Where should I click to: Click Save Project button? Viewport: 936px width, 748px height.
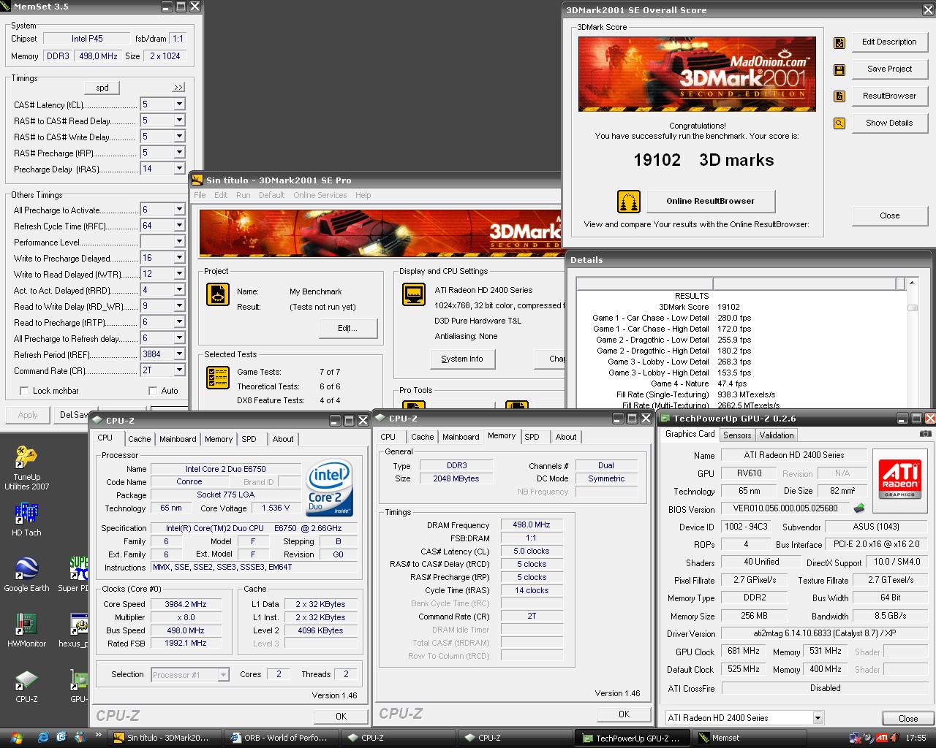889,69
